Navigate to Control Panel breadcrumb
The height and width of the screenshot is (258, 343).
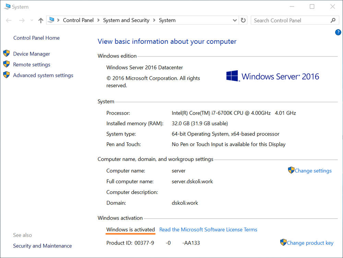pos(78,20)
